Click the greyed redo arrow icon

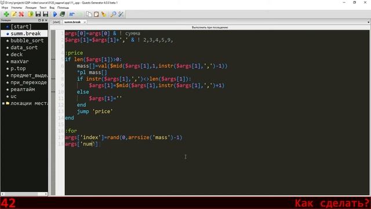pos(79,14)
